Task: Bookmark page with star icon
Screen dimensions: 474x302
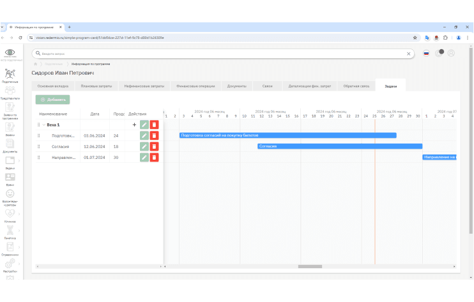Action: pyautogui.click(x=415, y=38)
